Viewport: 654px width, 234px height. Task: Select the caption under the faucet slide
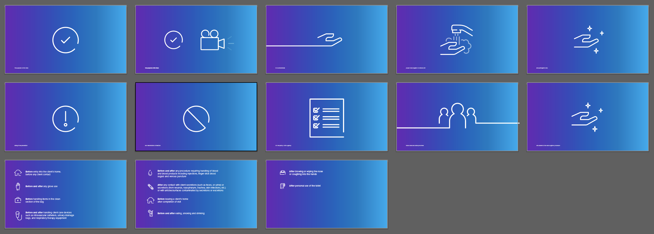[x=416, y=68]
